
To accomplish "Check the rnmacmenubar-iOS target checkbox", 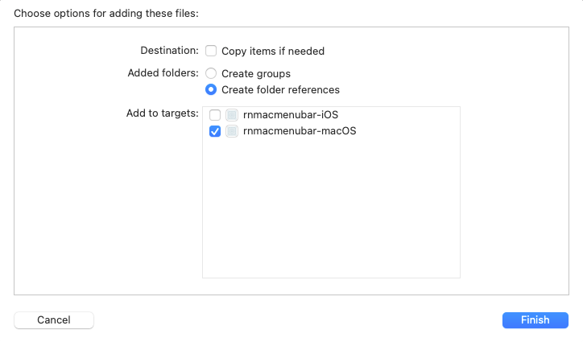I will (x=215, y=115).
